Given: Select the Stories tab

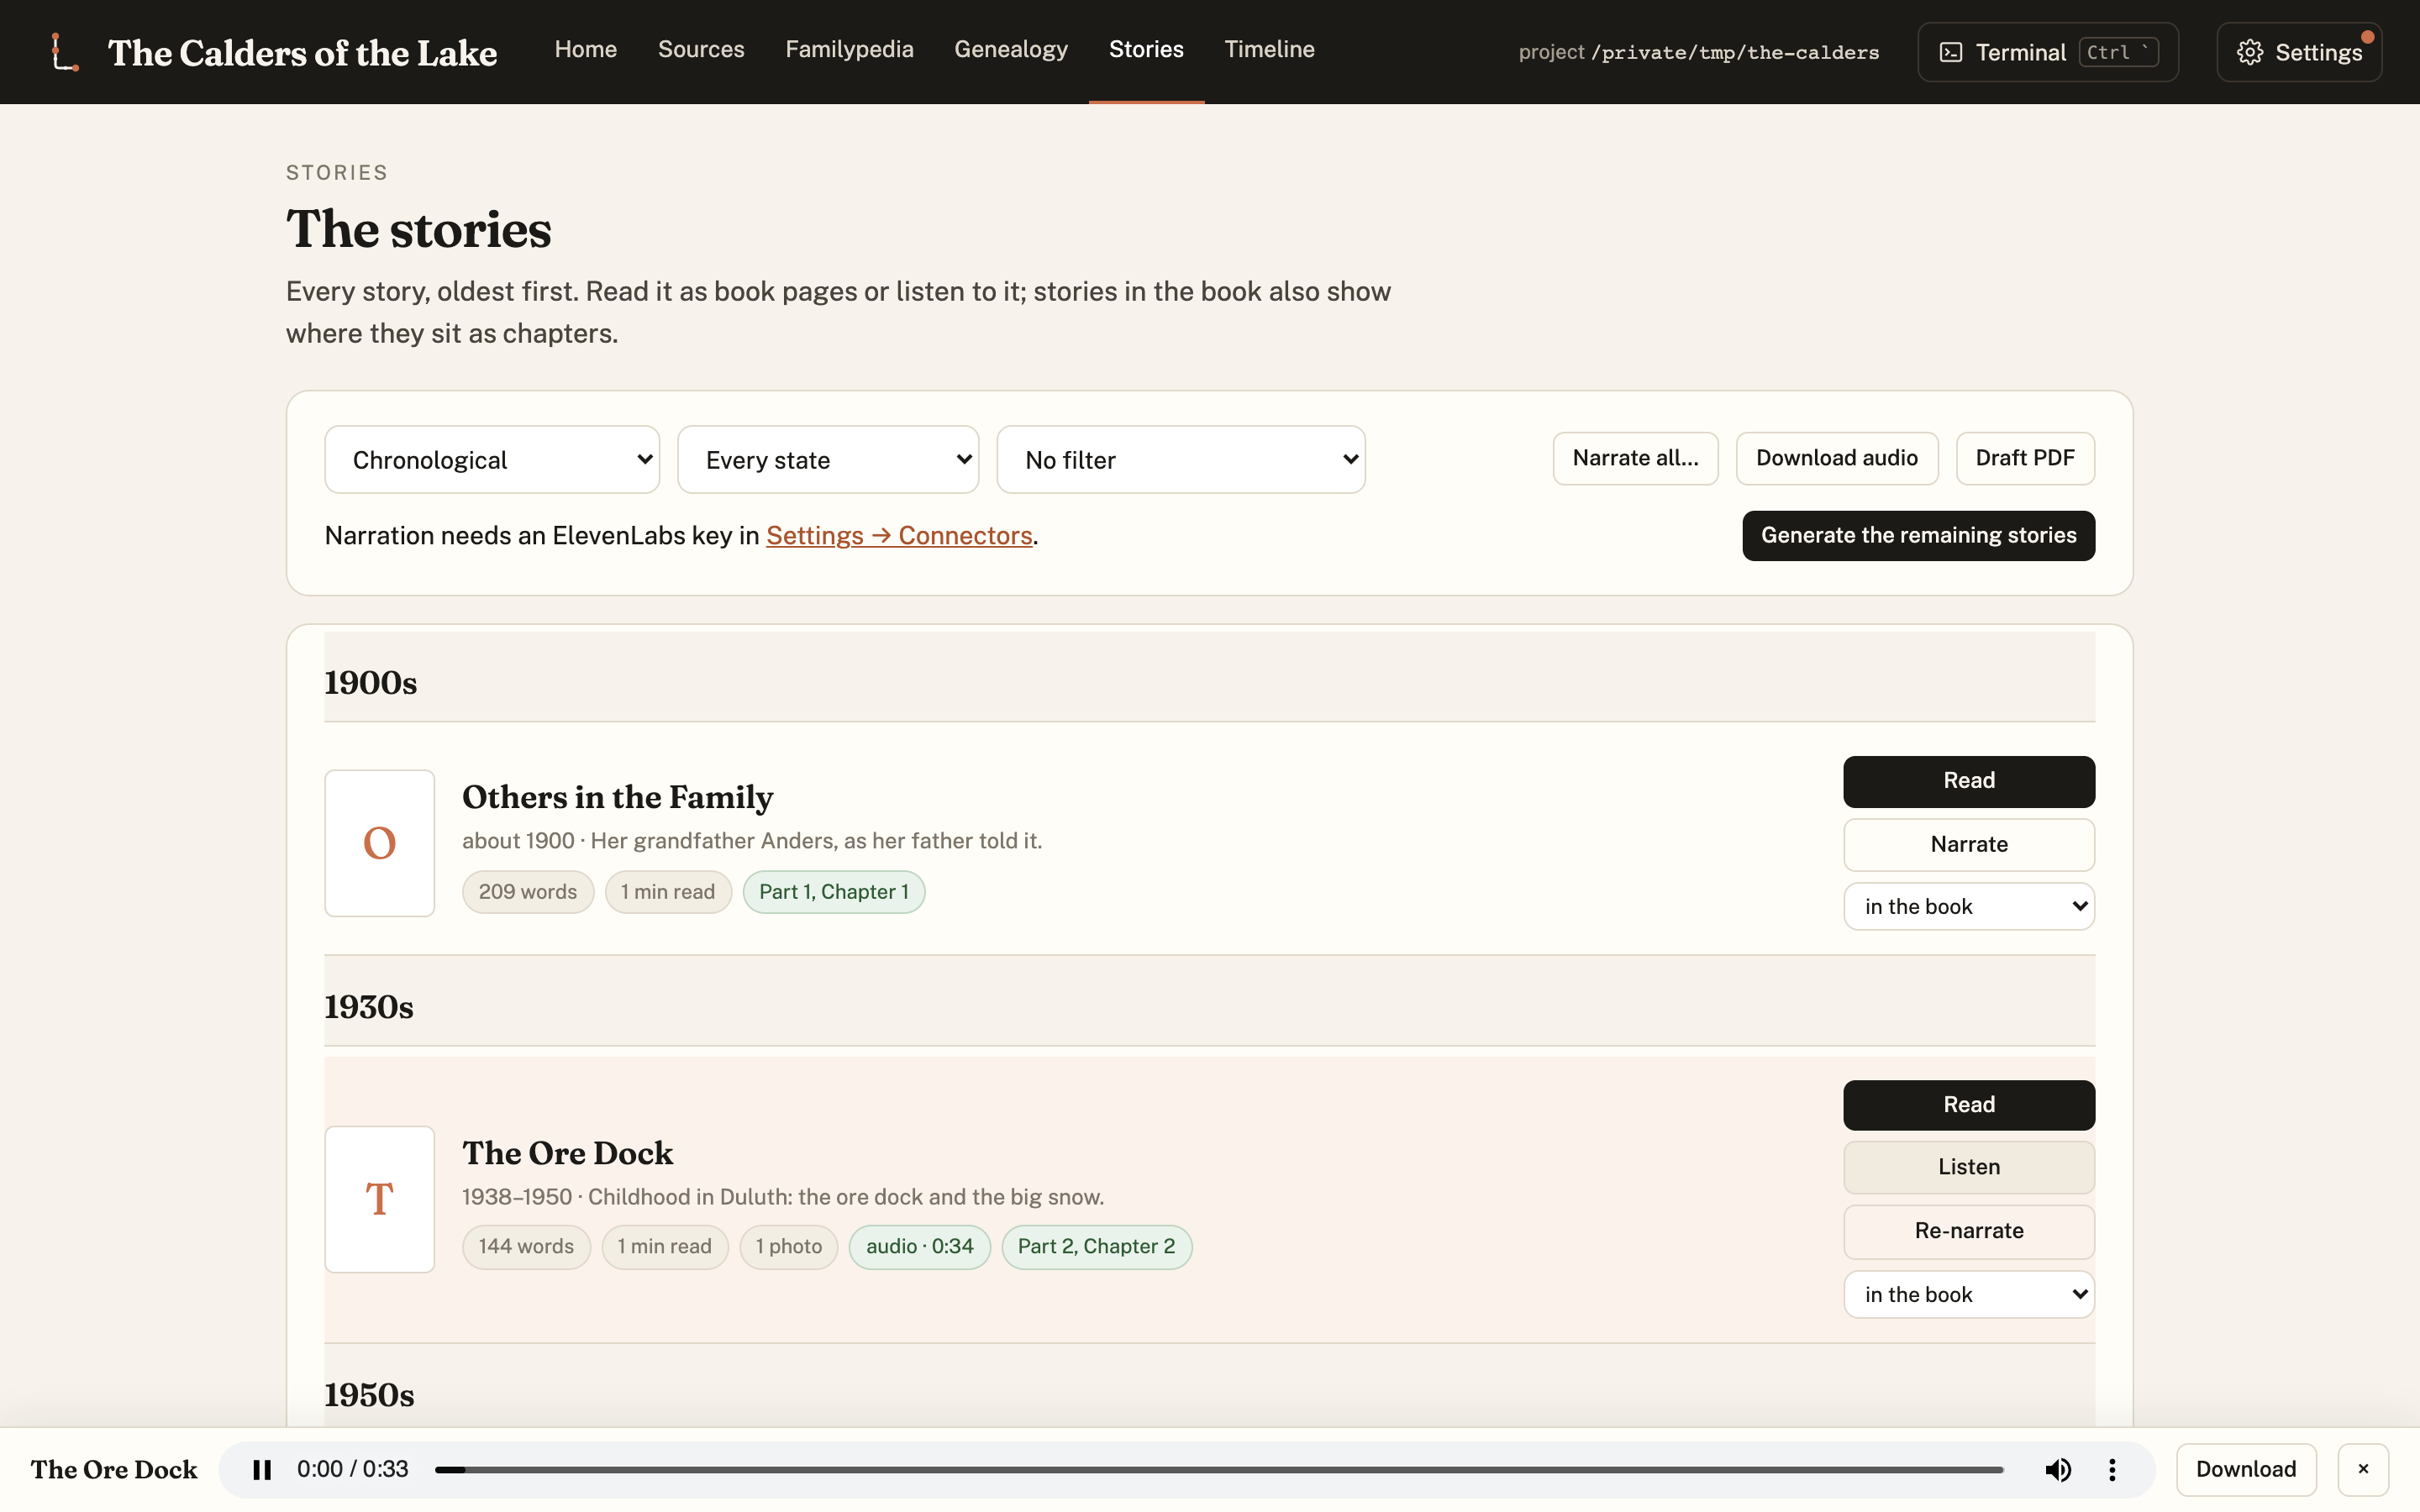Looking at the screenshot, I should 1146,49.
